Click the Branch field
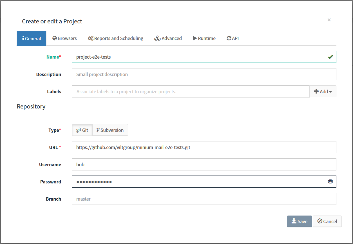 204,199
